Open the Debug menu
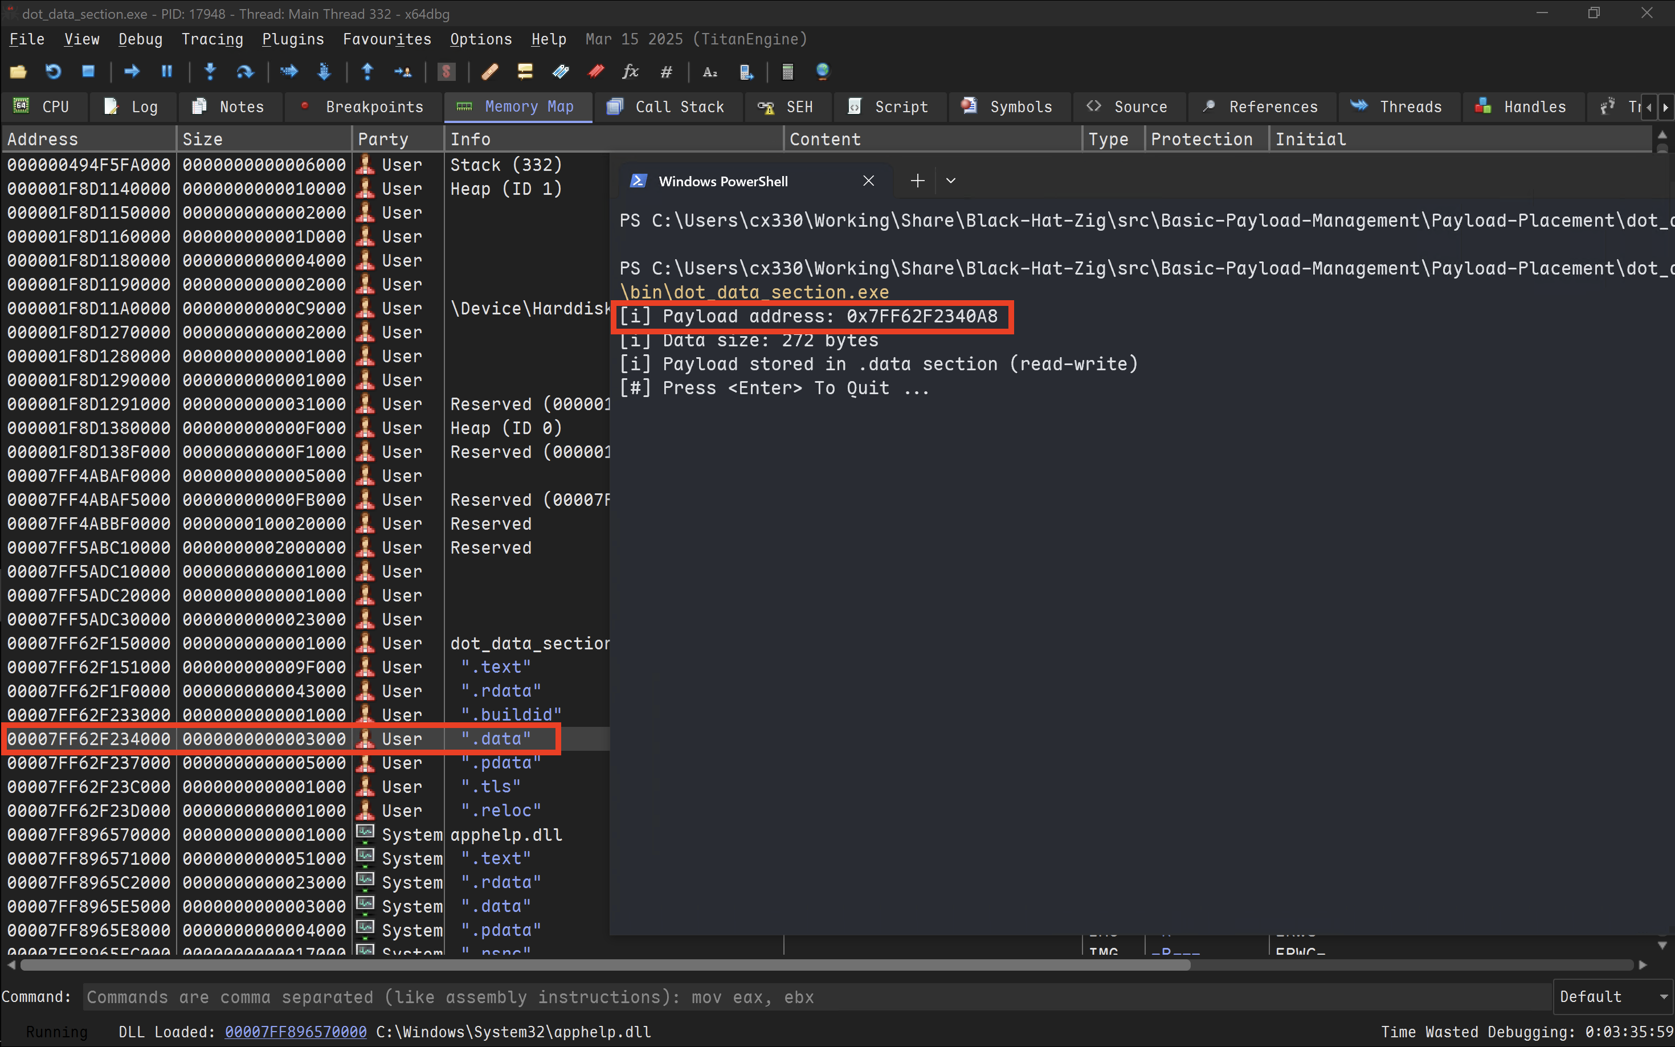The image size is (1675, 1047). 140,39
